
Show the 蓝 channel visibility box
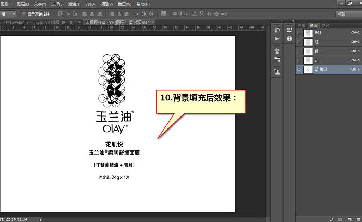pos(299,61)
